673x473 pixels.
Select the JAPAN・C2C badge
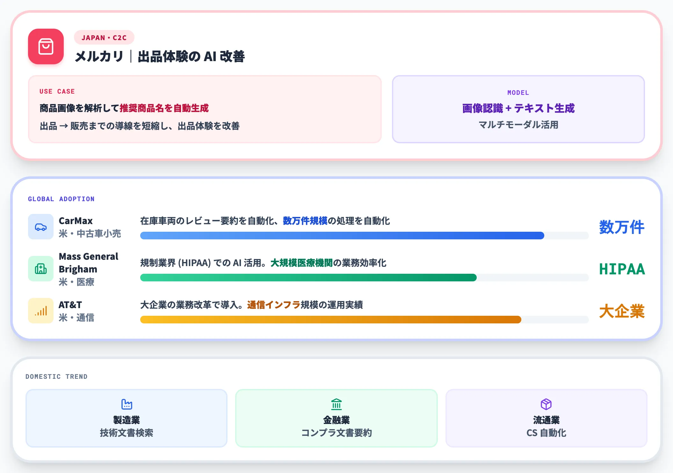pyautogui.click(x=104, y=38)
